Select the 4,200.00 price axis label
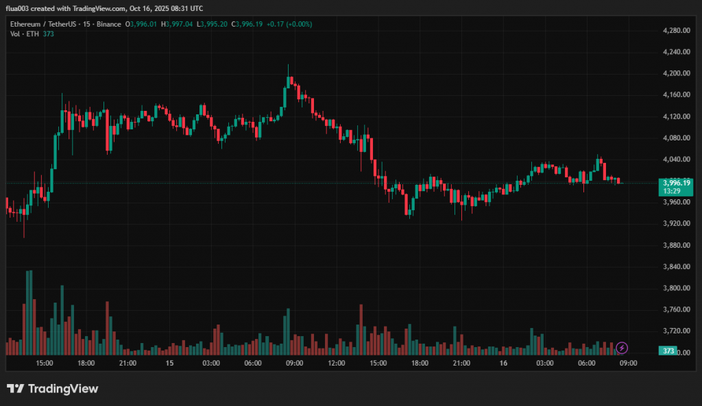The image size is (702, 406). coord(675,73)
